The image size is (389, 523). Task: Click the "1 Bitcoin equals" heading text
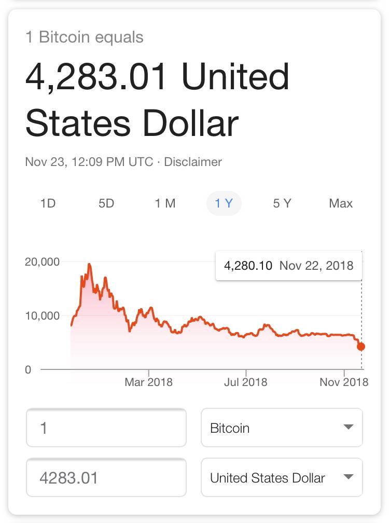coord(84,37)
